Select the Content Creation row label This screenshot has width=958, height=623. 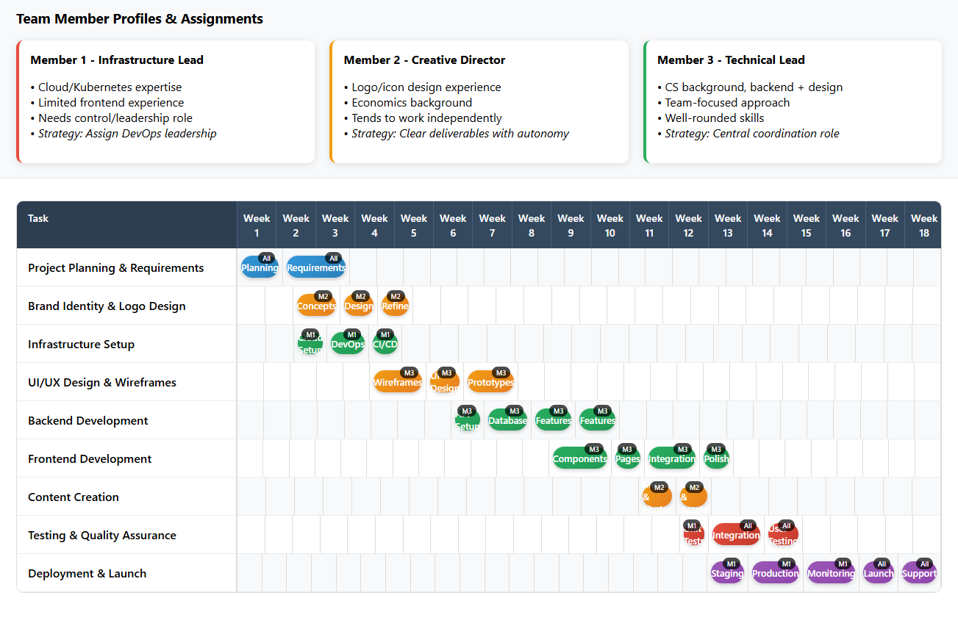point(74,497)
